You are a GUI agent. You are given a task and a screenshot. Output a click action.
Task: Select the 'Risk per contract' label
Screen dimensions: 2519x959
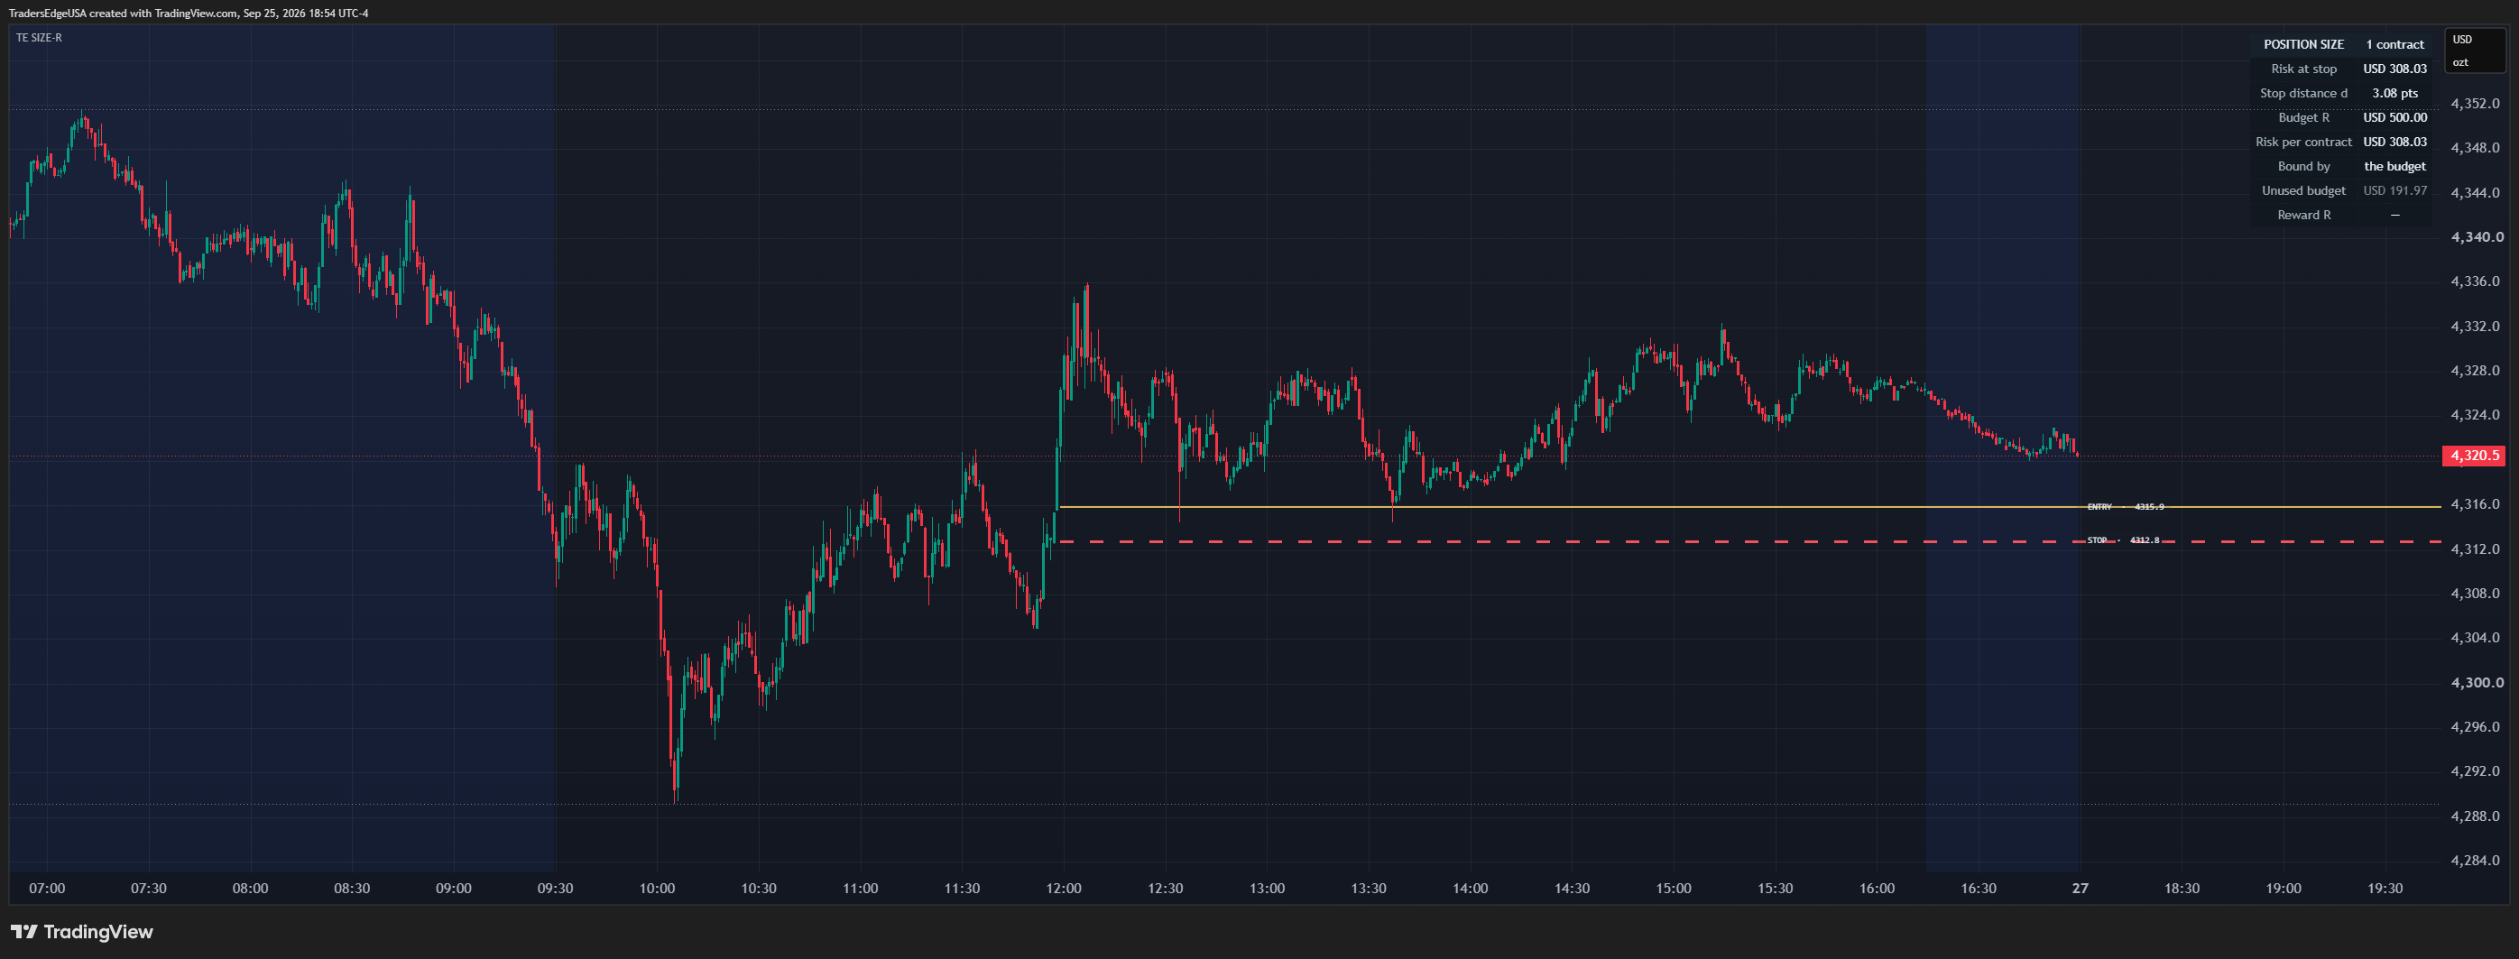[x=2302, y=143]
